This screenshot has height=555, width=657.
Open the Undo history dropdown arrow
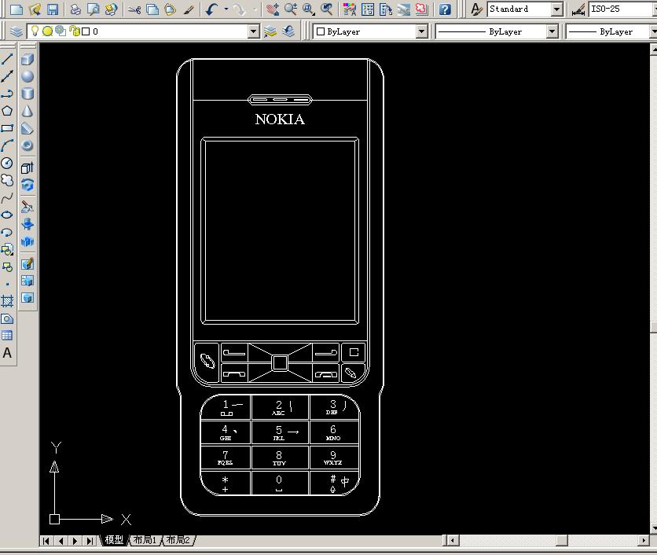[226, 9]
